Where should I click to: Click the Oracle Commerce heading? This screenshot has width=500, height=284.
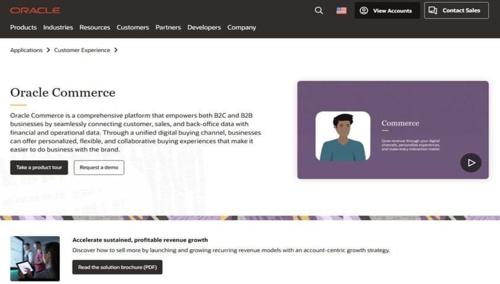click(x=63, y=92)
